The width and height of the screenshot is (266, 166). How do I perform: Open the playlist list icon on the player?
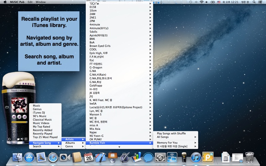(x=26, y=139)
